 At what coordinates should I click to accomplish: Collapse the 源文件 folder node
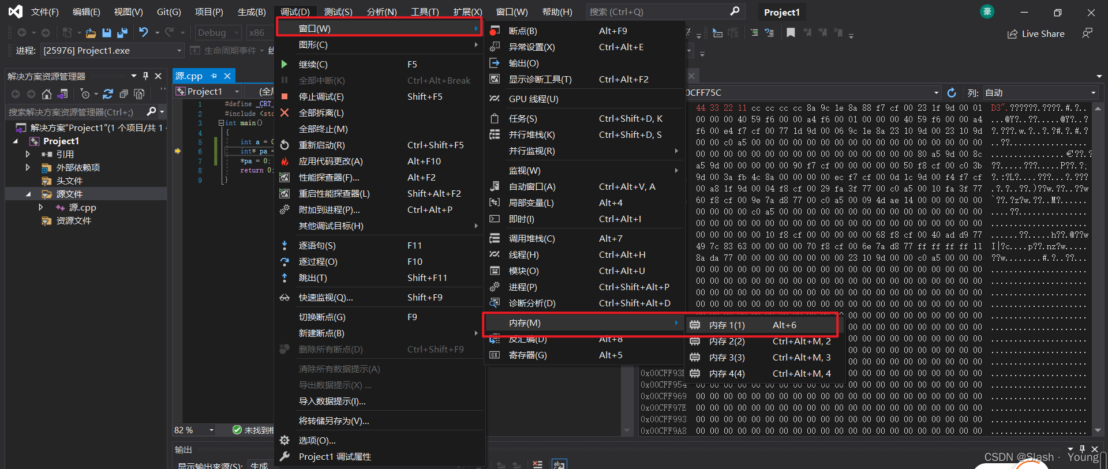(28, 194)
